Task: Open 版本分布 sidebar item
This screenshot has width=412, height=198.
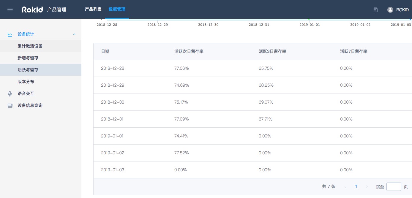Action: (x=26, y=82)
